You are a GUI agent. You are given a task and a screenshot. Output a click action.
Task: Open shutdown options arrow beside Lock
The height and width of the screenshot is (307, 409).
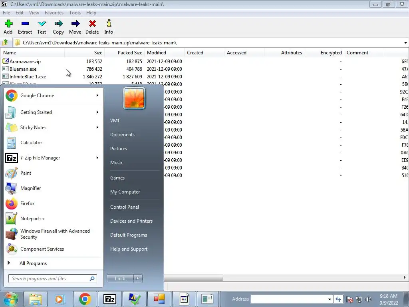pyautogui.click(x=138, y=279)
